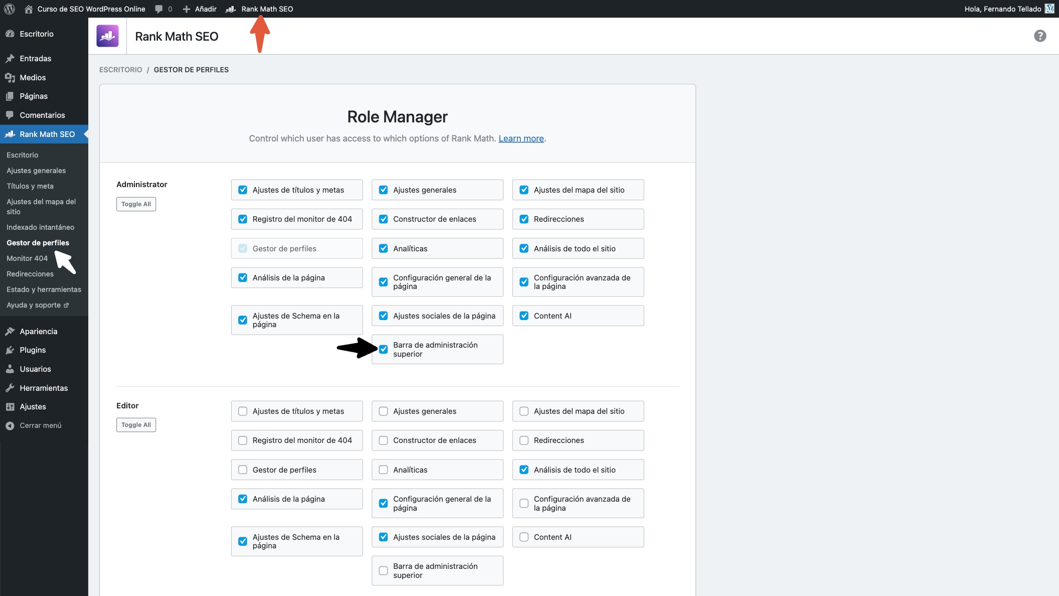Follow the Learn more link
The image size is (1059, 596).
pyautogui.click(x=521, y=138)
